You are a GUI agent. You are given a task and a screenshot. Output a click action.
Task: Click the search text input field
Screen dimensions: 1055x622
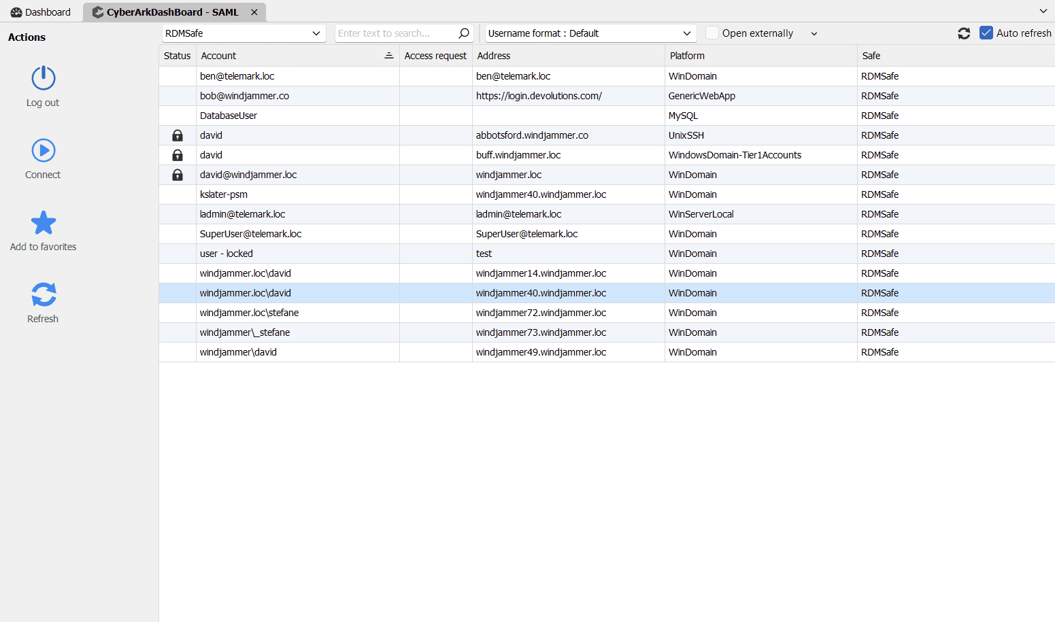395,33
